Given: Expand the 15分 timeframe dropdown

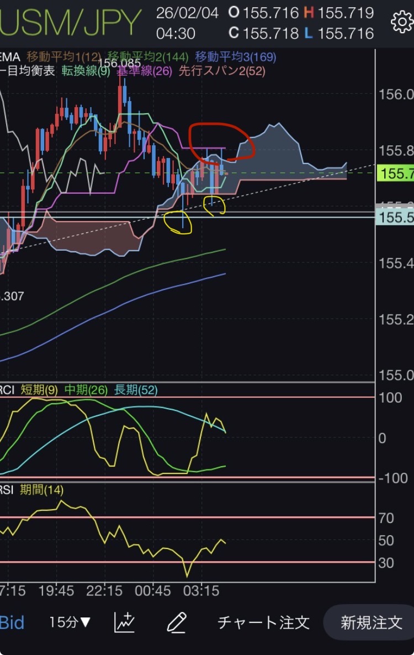Looking at the screenshot, I should click(70, 622).
